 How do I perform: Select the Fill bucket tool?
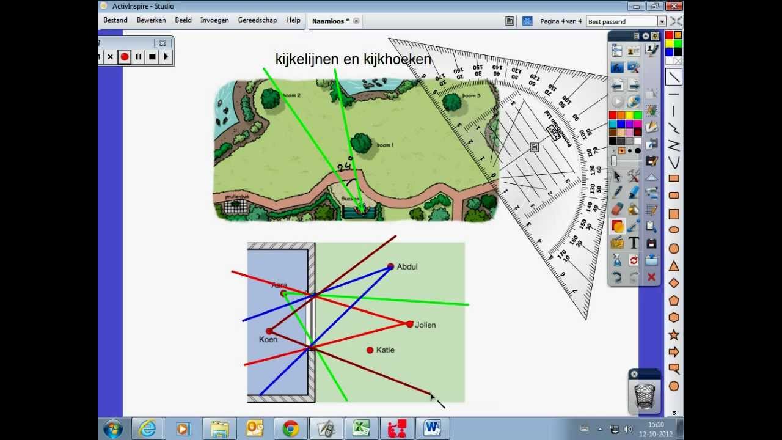tap(634, 210)
